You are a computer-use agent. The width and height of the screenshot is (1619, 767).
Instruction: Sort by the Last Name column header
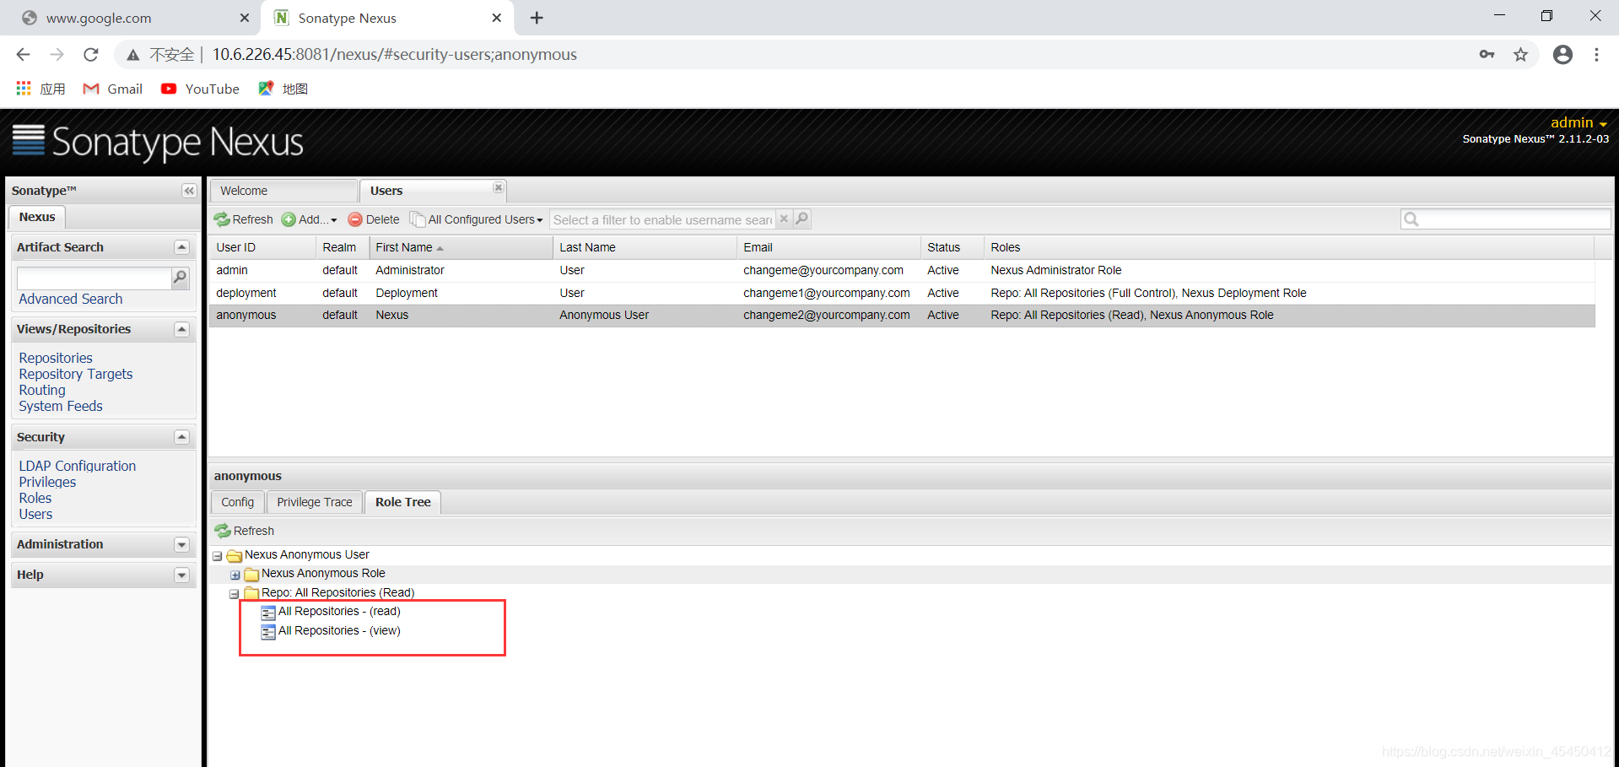pos(645,247)
